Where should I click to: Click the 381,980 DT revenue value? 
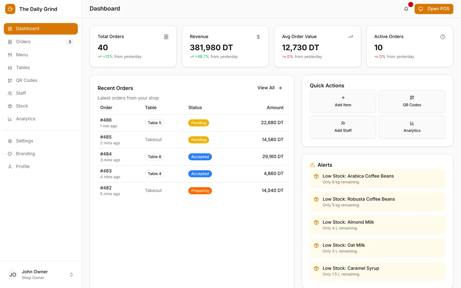click(x=211, y=47)
